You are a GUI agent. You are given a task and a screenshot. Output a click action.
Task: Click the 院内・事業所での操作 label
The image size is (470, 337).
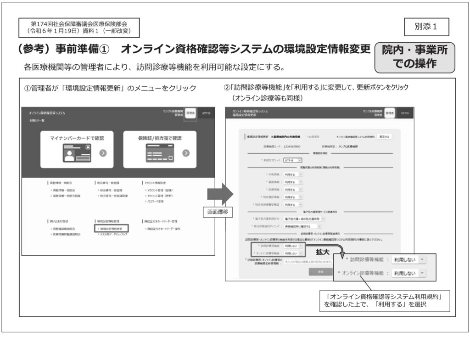tap(415, 57)
